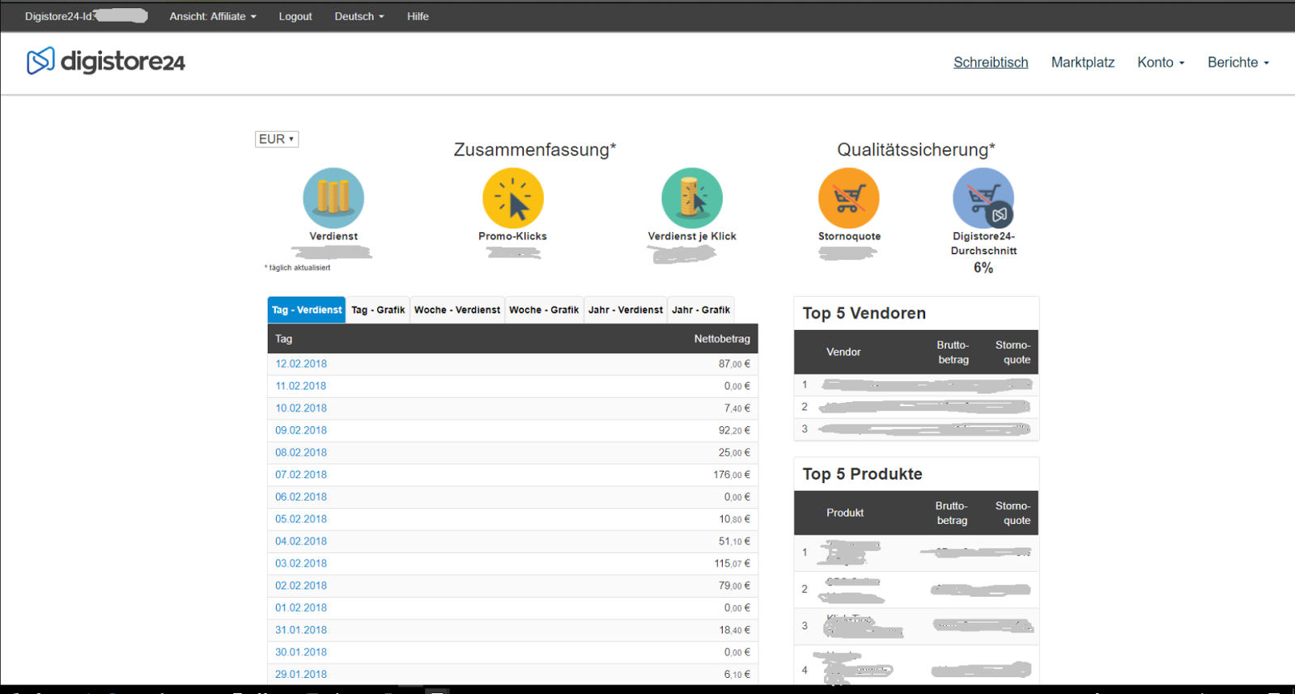Click the 6% Durchschnitt value
The image size is (1295, 694).
pos(983,268)
